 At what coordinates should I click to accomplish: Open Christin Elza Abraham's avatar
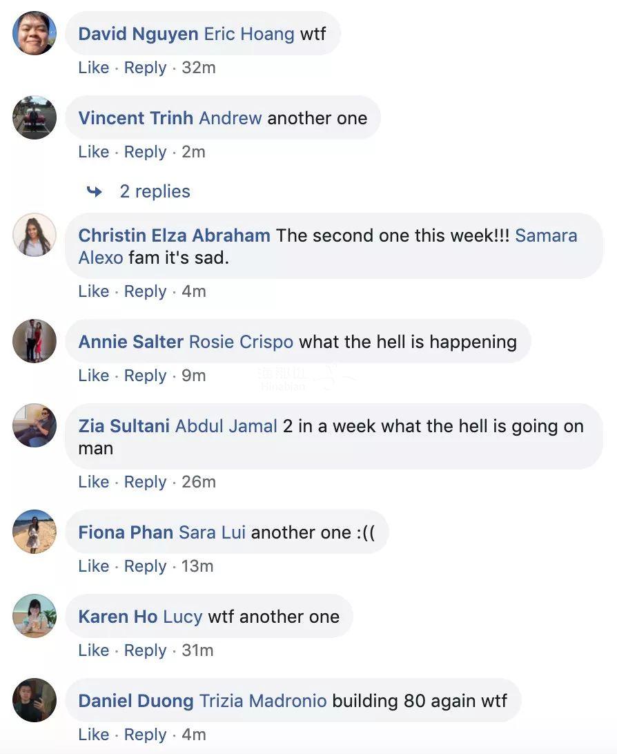coord(35,235)
